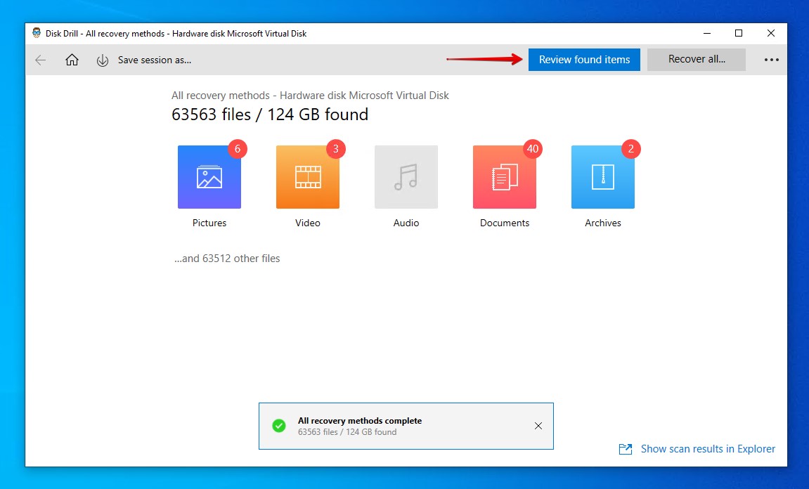Click the red 6 badge on Pictures
Image resolution: width=809 pixels, height=489 pixels.
[x=238, y=149]
